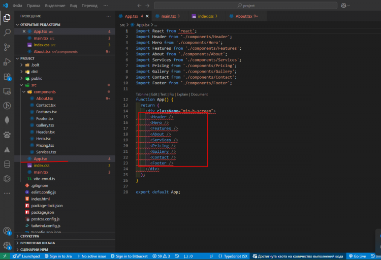Open vite-env.d.ts in file tree

[x=44, y=179]
